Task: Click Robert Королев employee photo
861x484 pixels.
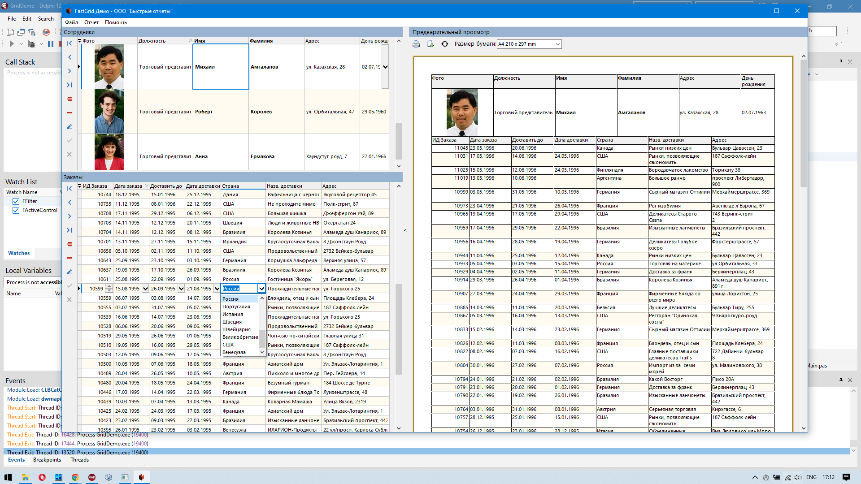Action: pos(109,112)
